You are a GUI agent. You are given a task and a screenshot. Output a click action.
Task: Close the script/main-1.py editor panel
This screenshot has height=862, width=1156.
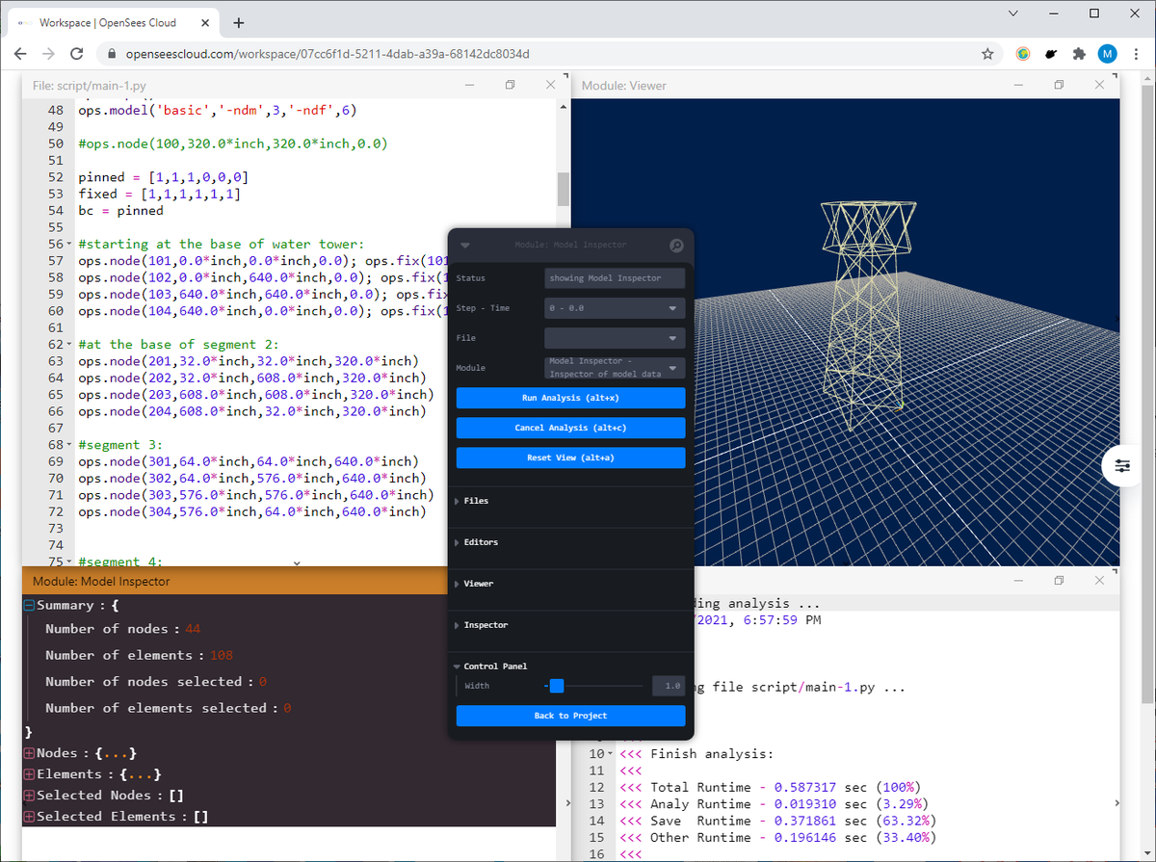tap(550, 85)
